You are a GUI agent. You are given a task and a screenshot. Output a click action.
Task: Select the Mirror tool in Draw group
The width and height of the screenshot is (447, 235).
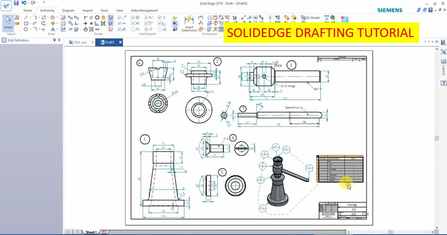pyautogui.click(x=53, y=29)
